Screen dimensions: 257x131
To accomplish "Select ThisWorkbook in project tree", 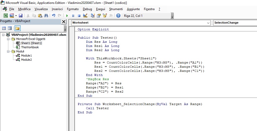I will tap(30, 47).
